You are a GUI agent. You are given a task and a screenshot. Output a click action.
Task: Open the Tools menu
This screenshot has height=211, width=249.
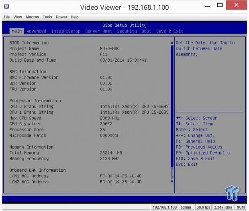pos(47,17)
